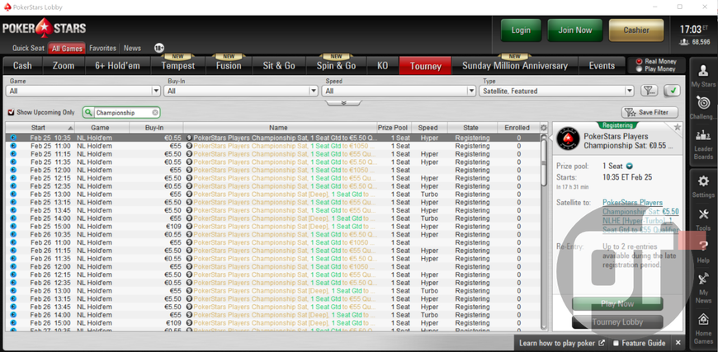Open the KO tab
The height and width of the screenshot is (352, 718).
coord(382,66)
